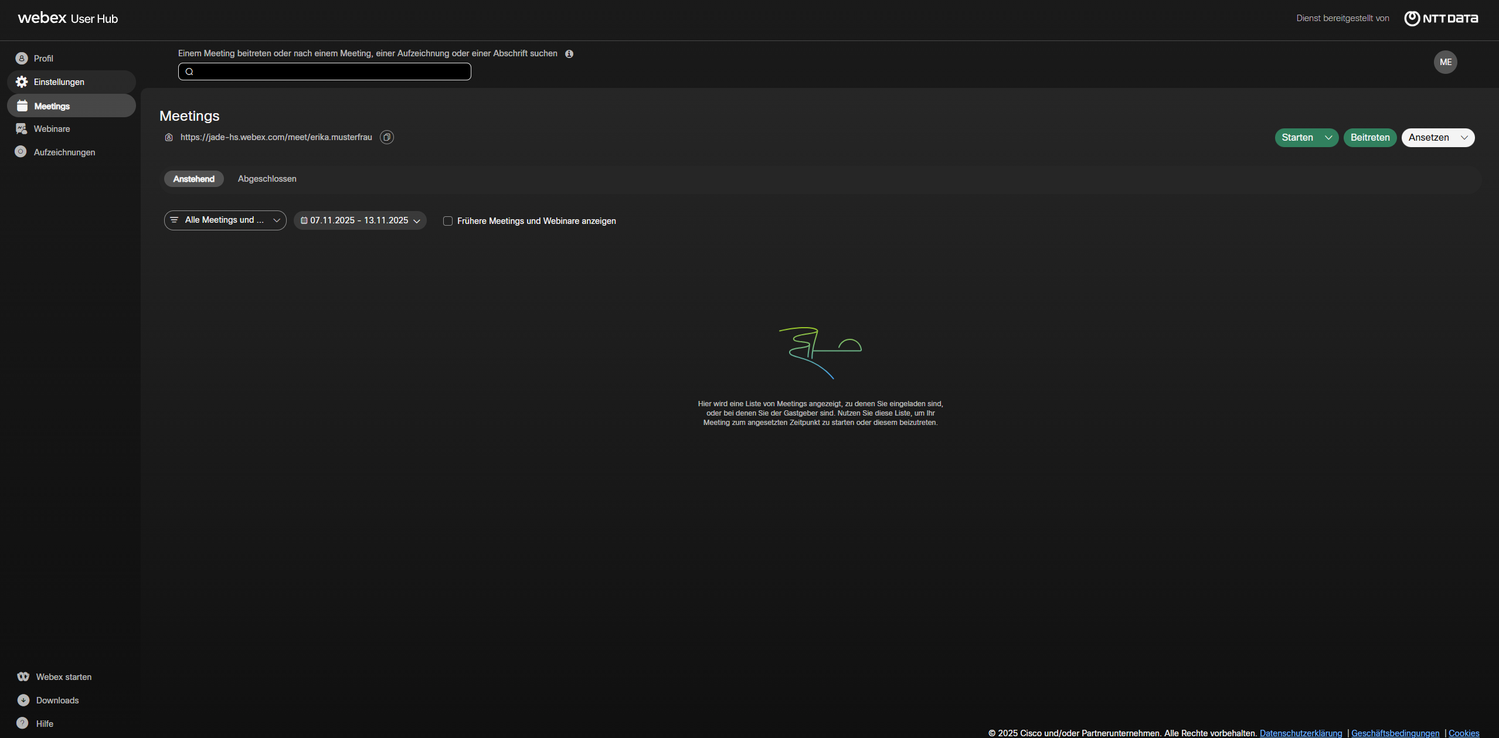Click the green Beitreten button

[x=1369, y=138]
